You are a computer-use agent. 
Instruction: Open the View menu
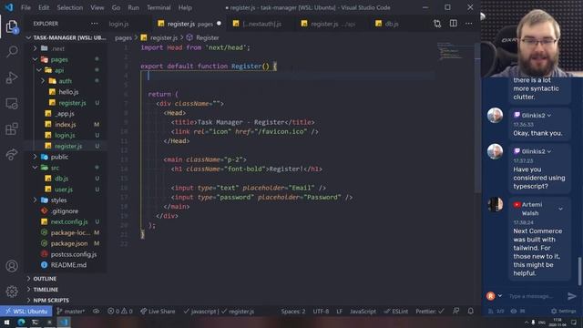[97, 7]
